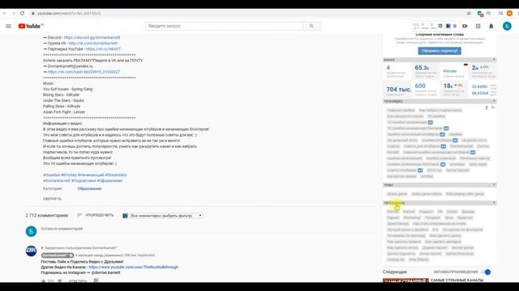Click the Asian Fork Fight - Lenzer line
This screenshot has width=519, height=291.
64,112
